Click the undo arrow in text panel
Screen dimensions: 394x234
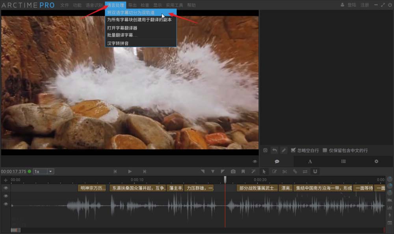point(274,150)
